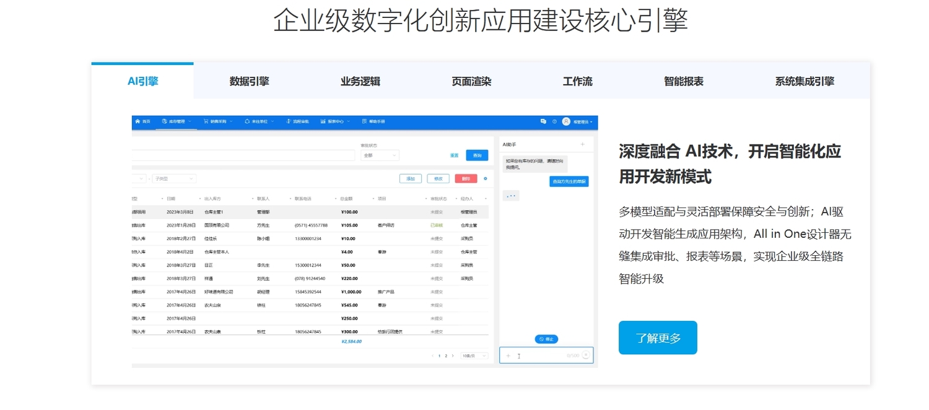The image size is (929, 410).
Task: Click the help question-mark icon
Action: pyautogui.click(x=554, y=121)
